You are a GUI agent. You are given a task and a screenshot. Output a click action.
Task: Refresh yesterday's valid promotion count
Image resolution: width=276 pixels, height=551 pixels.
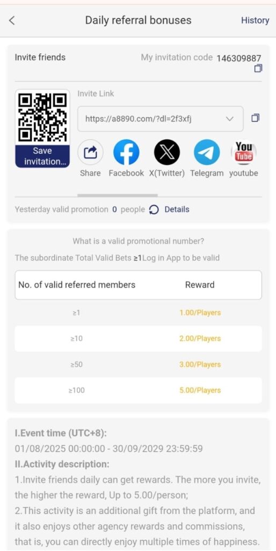click(154, 209)
